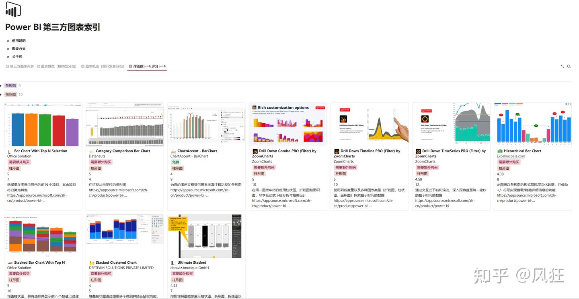The width and height of the screenshot is (579, 299).
Task: Expand the 关于我 toggle section
Action: coord(8,57)
